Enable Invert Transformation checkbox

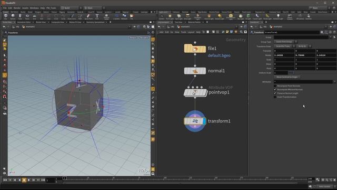pos(275,97)
